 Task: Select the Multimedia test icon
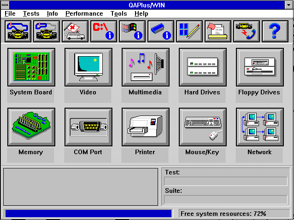click(x=146, y=67)
